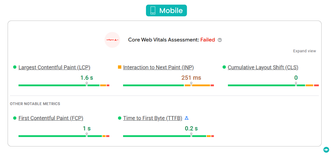
Task: Open Interaction to Next Paint (INP) link
Action: 158,67
